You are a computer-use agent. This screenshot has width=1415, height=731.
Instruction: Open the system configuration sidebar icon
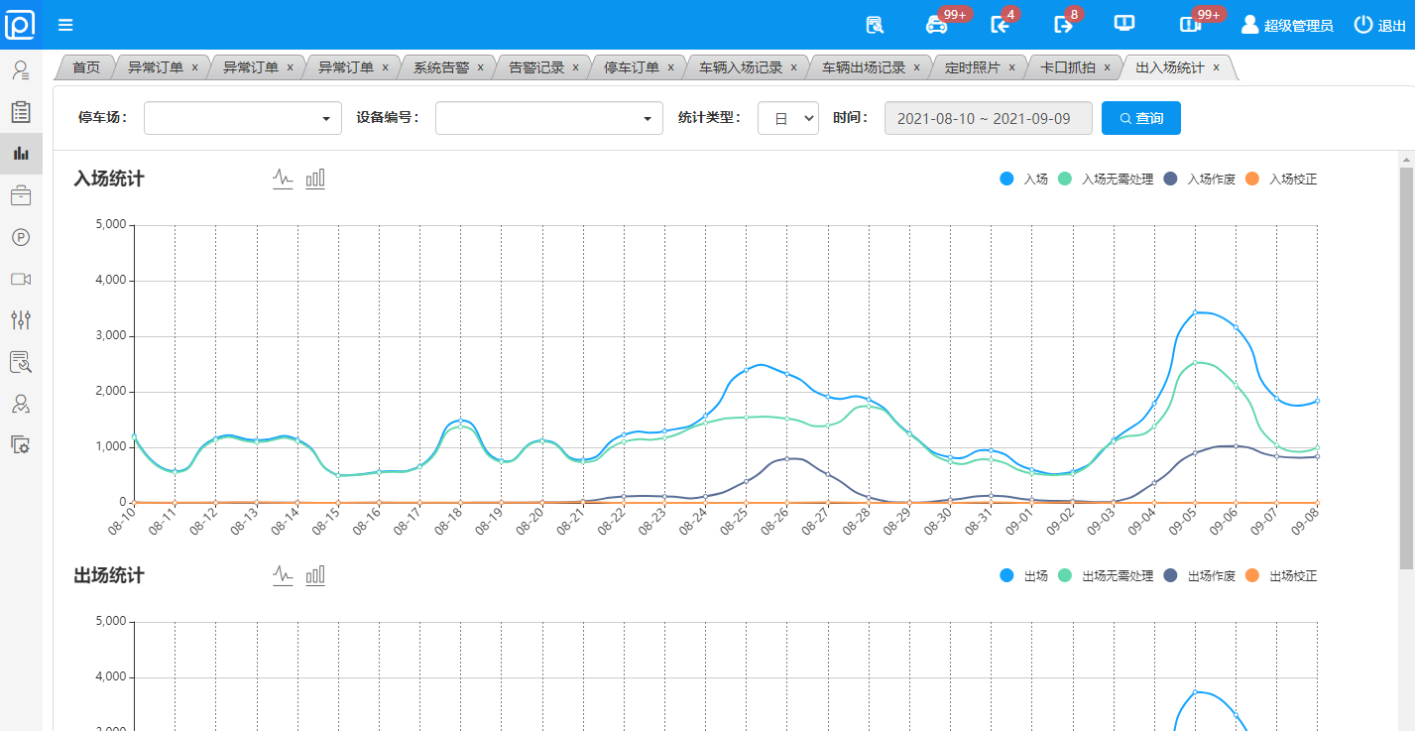21,445
